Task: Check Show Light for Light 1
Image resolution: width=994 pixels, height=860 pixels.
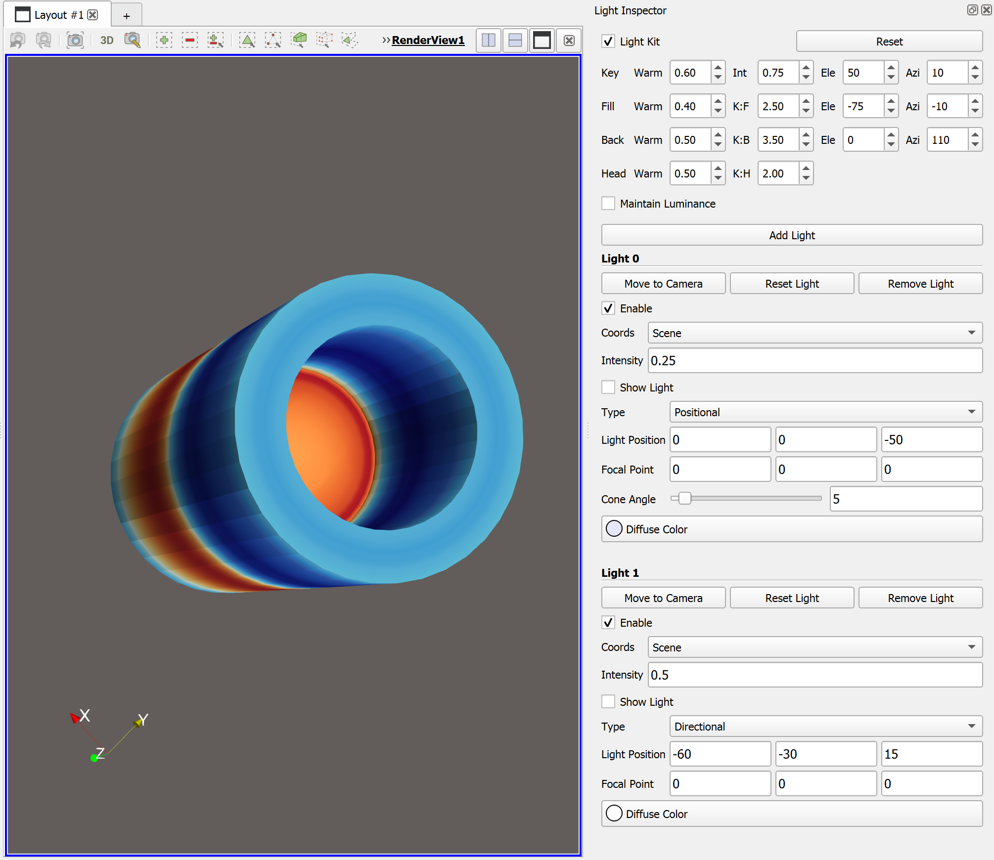Action: (608, 701)
